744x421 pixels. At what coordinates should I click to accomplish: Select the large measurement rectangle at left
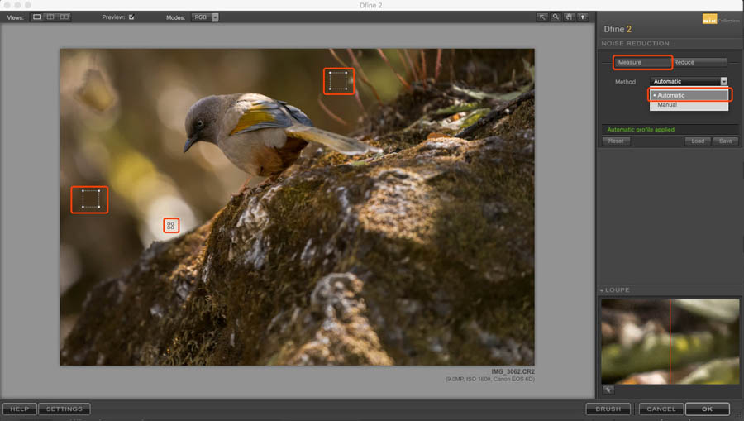coord(90,199)
